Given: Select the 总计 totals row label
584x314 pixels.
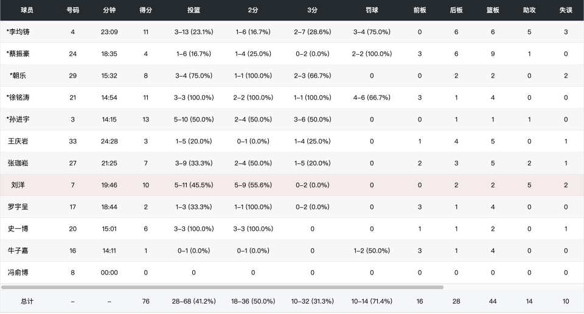Looking at the screenshot, I should point(27,301).
